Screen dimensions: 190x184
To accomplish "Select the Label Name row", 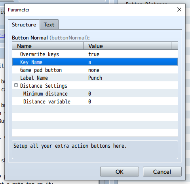I will pyautogui.click(x=95, y=78).
